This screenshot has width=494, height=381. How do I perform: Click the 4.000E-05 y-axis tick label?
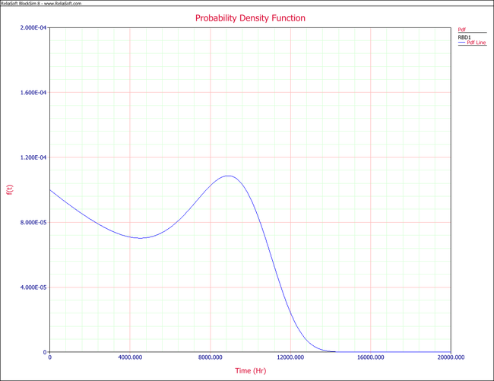[32, 287]
